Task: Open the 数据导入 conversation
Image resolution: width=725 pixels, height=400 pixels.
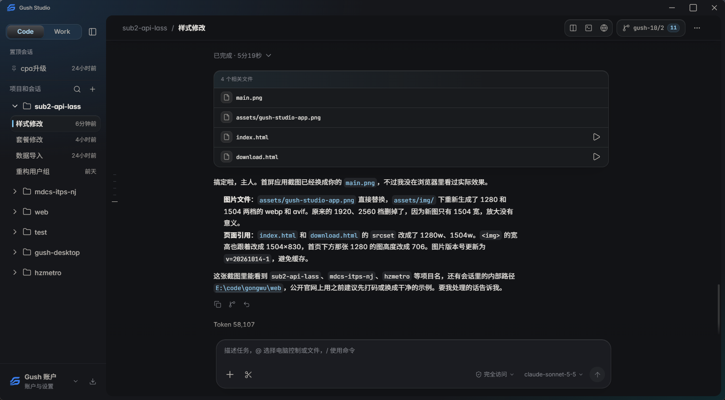Action: [55, 156]
